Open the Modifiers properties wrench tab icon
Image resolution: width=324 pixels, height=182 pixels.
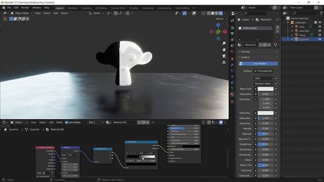pyautogui.click(x=232, y=65)
